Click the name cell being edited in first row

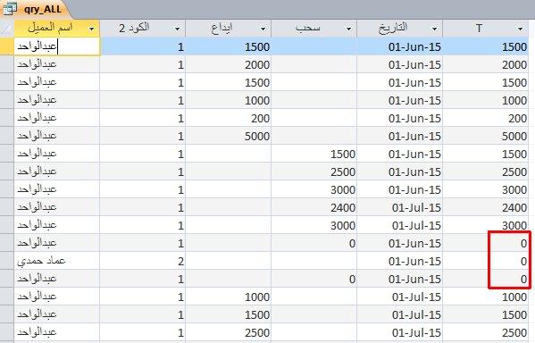tap(57, 46)
